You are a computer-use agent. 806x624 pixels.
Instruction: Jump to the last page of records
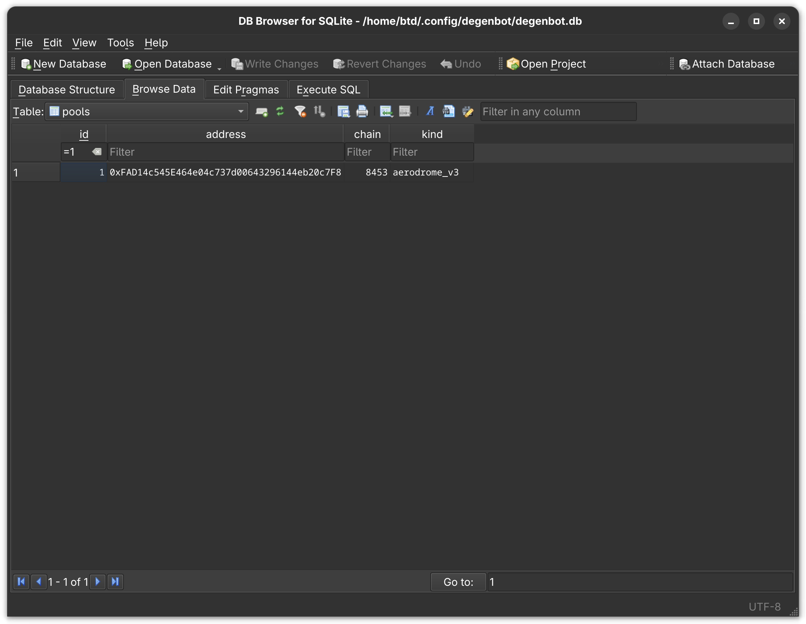tap(115, 582)
